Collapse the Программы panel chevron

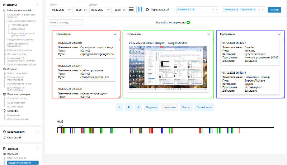click(x=279, y=34)
